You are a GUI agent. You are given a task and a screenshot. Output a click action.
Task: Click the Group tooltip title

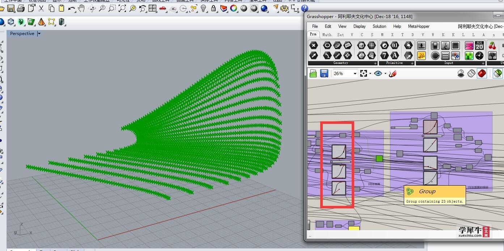[427, 191]
